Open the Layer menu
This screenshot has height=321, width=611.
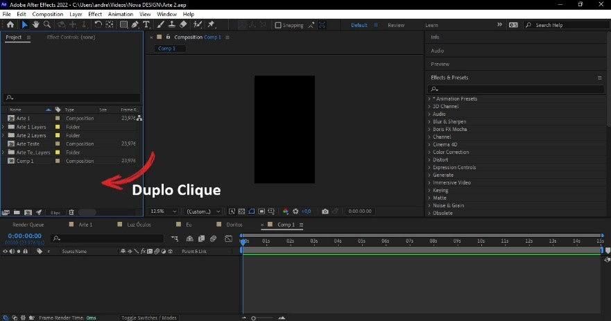76,14
